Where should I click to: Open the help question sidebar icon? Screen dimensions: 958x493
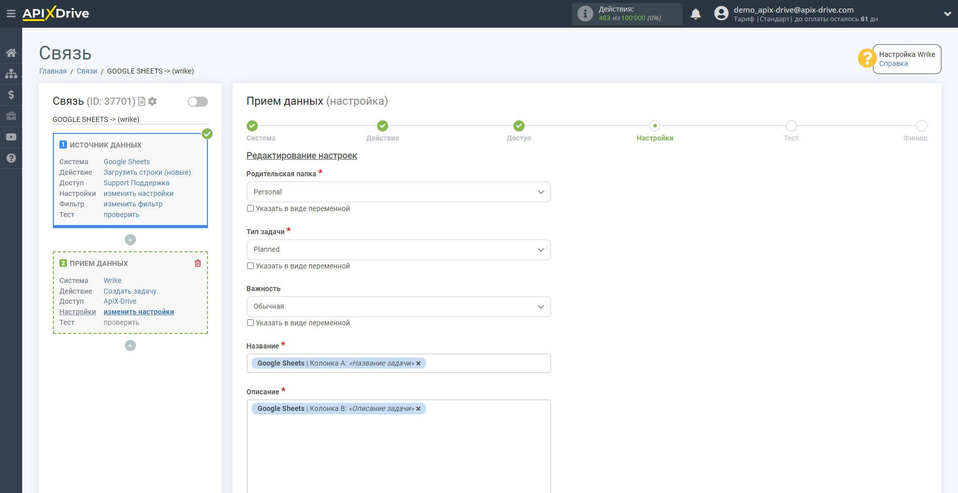click(11, 158)
